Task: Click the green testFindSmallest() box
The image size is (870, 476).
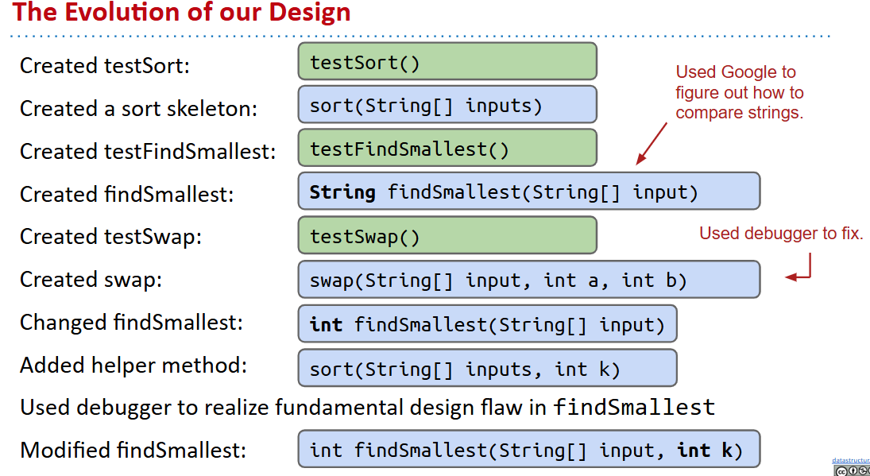Action: (x=447, y=149)
